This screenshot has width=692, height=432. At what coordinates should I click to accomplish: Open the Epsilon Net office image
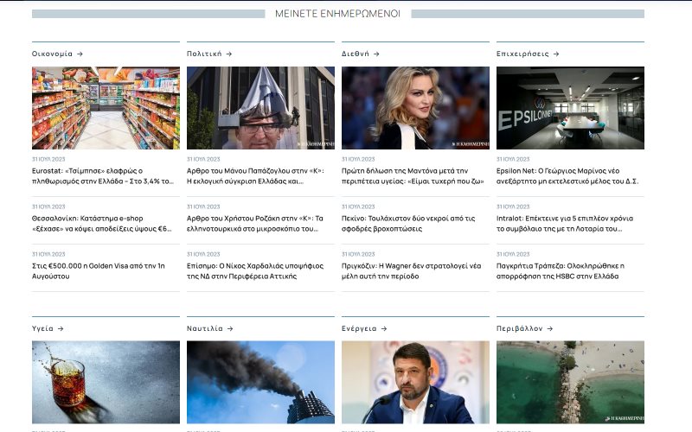tap(570, 108)
